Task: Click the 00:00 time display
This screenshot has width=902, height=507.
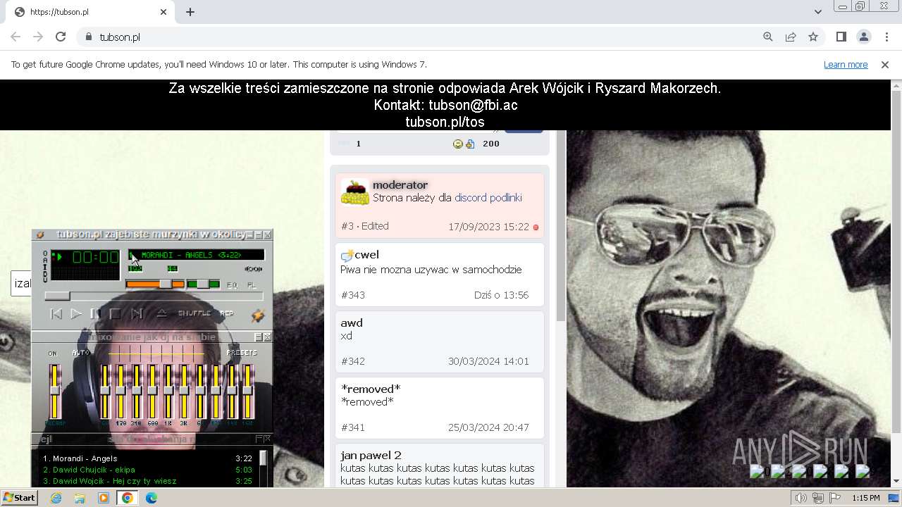Action: pyautogui.click(x=95, y=257)
